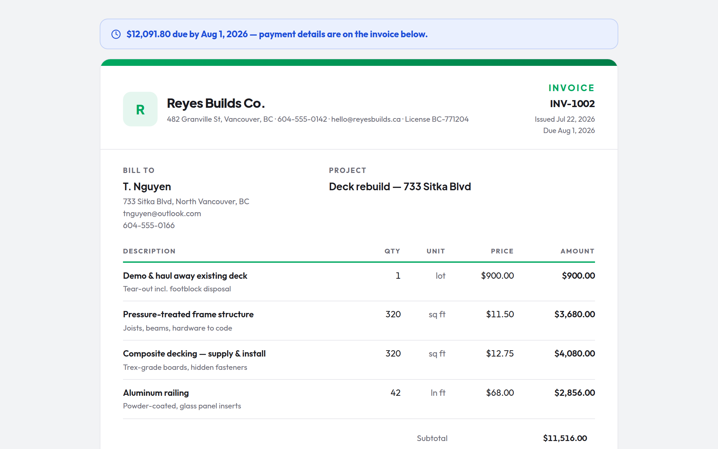The image size is (718, 449).
Task: Click the $900.00 amount for demo line
Action: tap(578, 276)
